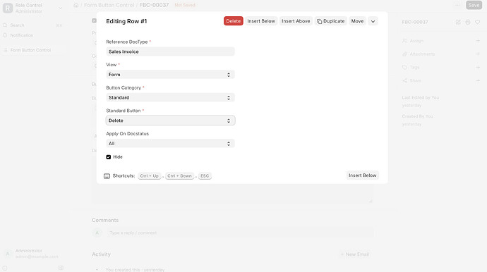Click Insert Above button
The image size is (487, 272).
coord(296,21)
